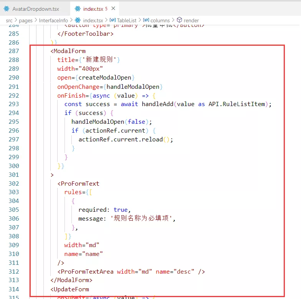Switch to the AvatarDropdown.tsx tab
The image size is (301, 299).
click(x=35, y=9)
